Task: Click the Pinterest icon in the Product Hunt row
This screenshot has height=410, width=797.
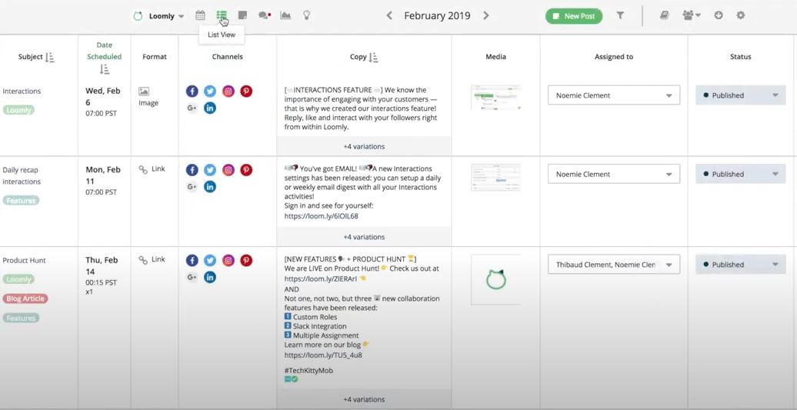Action: (246, 261)
